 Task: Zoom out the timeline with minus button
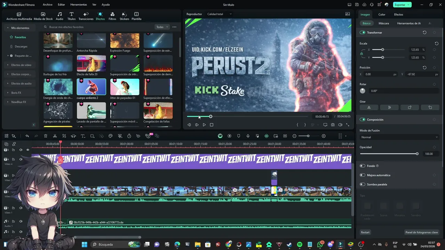[294, 136]
